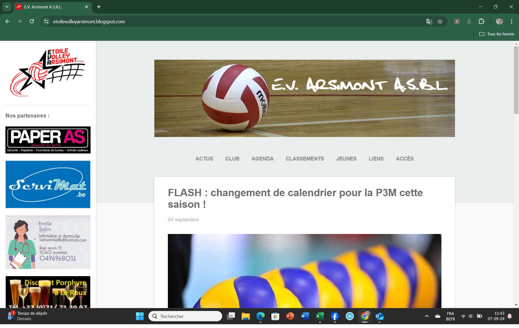Screen dimensions: 519x328
Task: Open Task View in taskbar
Action: [231, 316]
